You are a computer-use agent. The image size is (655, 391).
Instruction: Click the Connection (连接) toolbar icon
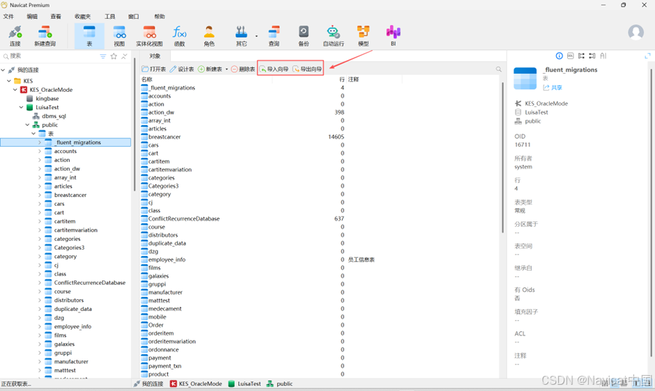[15, 36]
